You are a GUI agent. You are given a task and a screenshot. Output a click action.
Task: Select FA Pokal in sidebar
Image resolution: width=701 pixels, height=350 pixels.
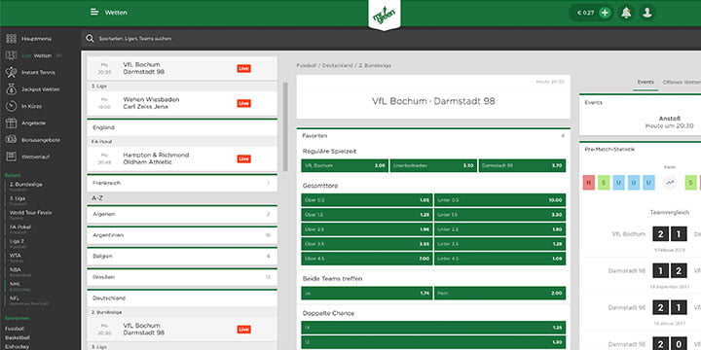(20, 228)
